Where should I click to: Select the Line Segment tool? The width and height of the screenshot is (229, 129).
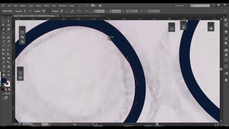coord(9,33)
